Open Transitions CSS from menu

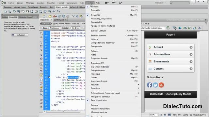(113, 63)
